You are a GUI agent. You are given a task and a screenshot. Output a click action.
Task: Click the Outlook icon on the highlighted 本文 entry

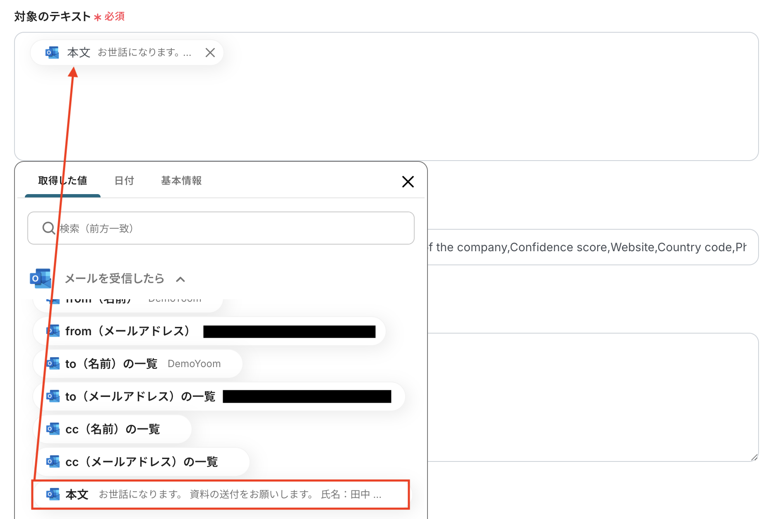pyautogui.click(x=53, y=494)
